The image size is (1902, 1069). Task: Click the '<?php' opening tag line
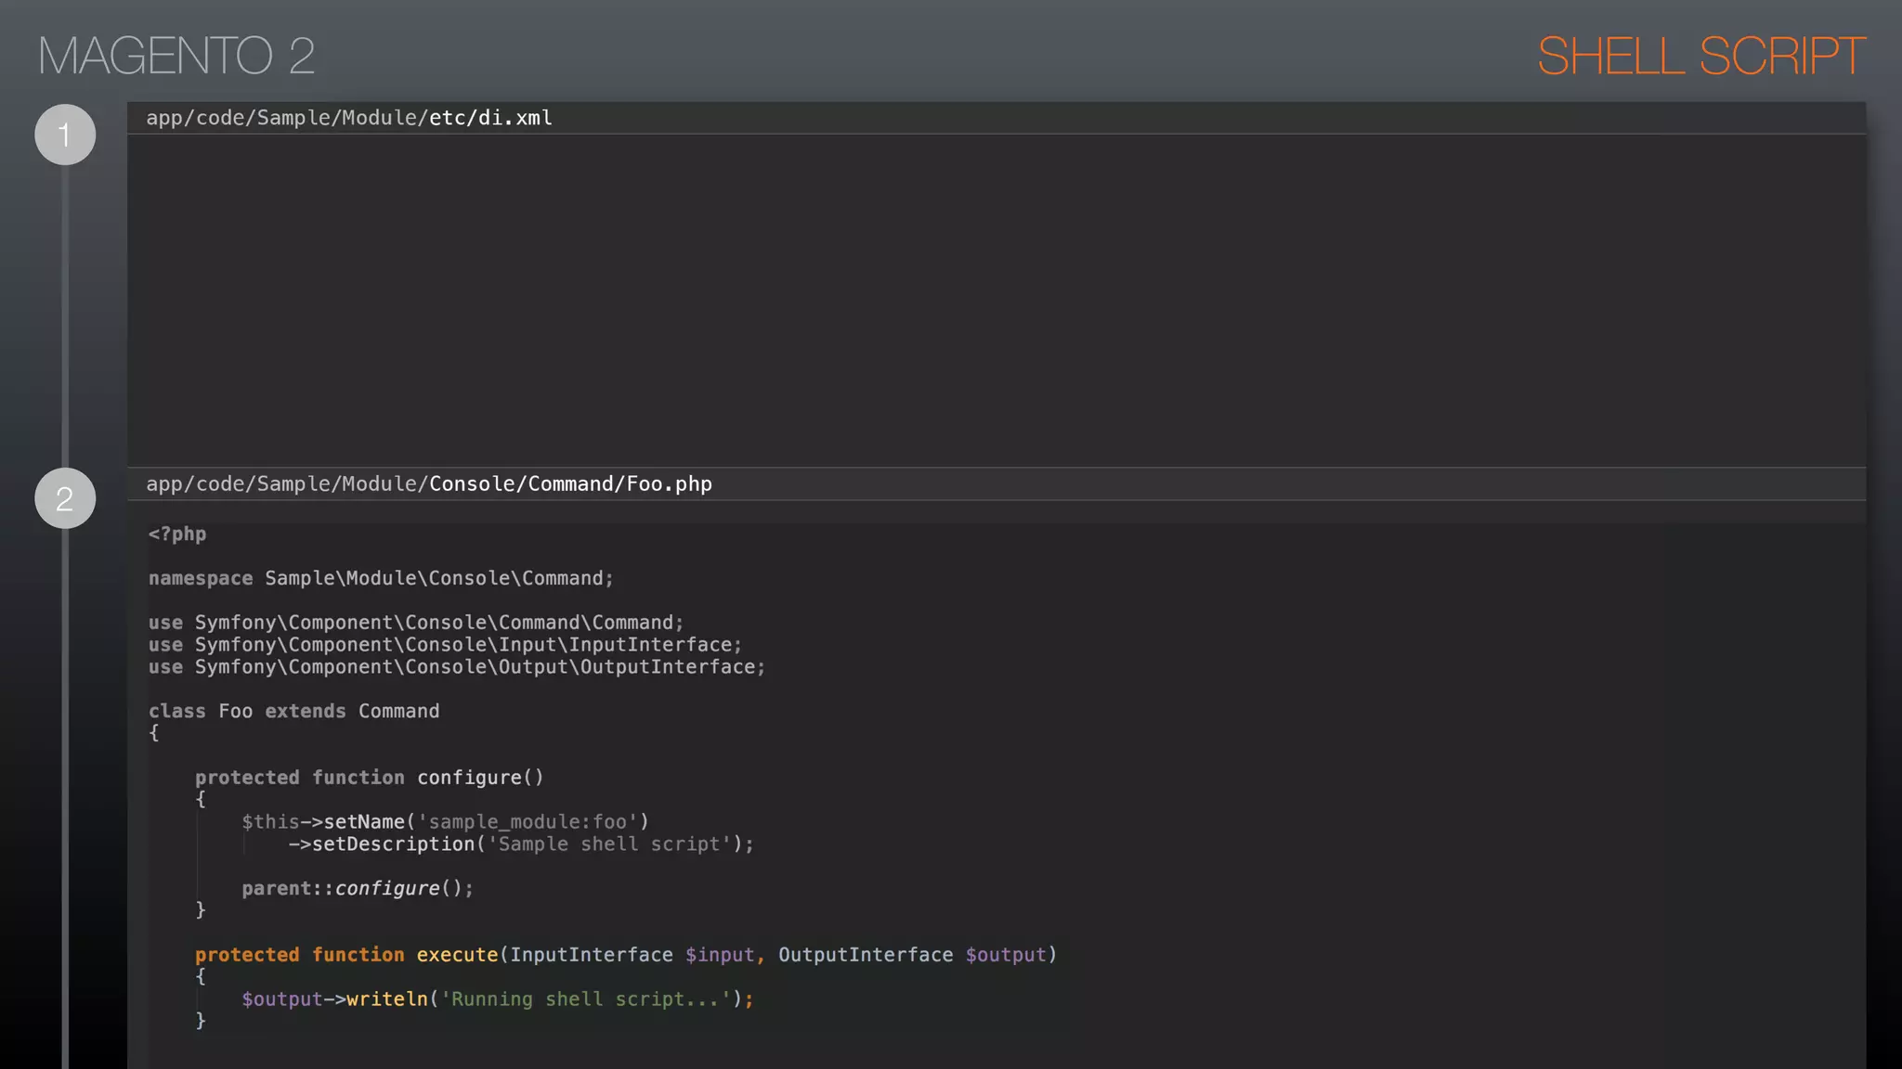tap(177, 534)
